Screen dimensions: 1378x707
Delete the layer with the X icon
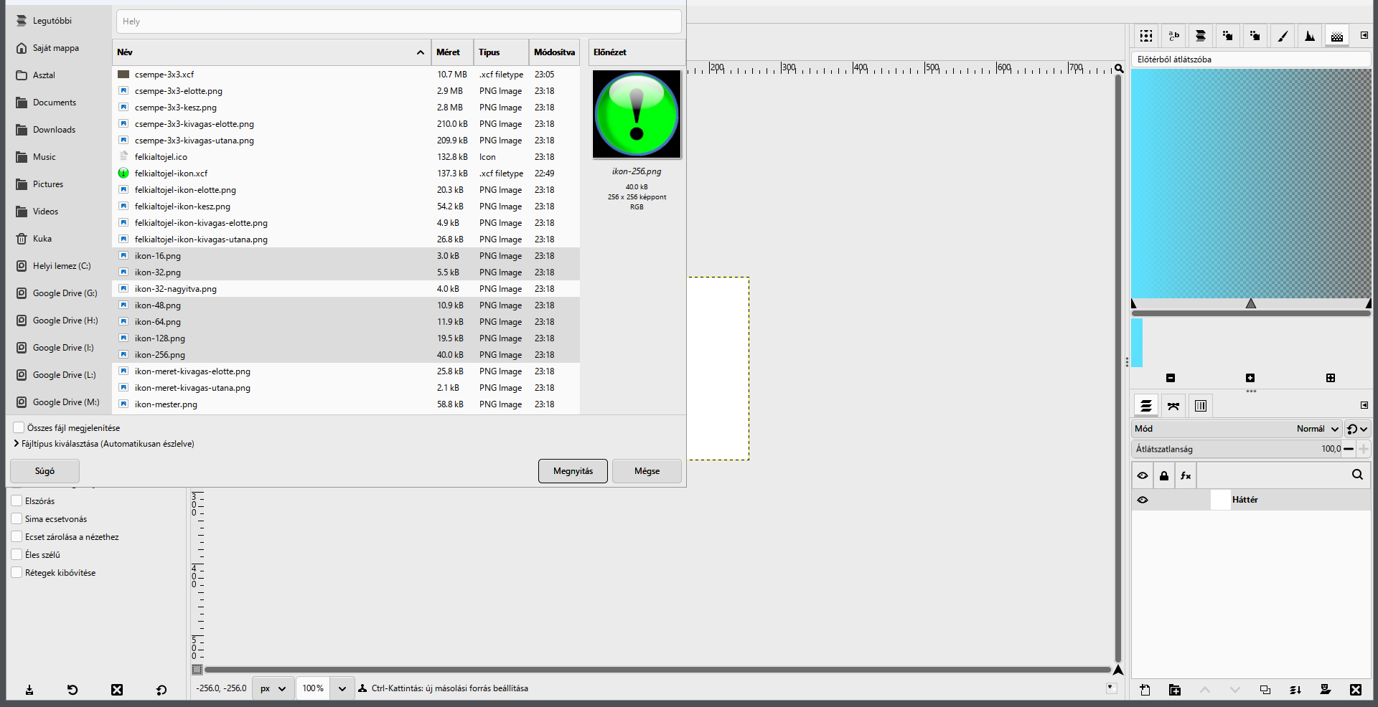[x=1356, y=690]
